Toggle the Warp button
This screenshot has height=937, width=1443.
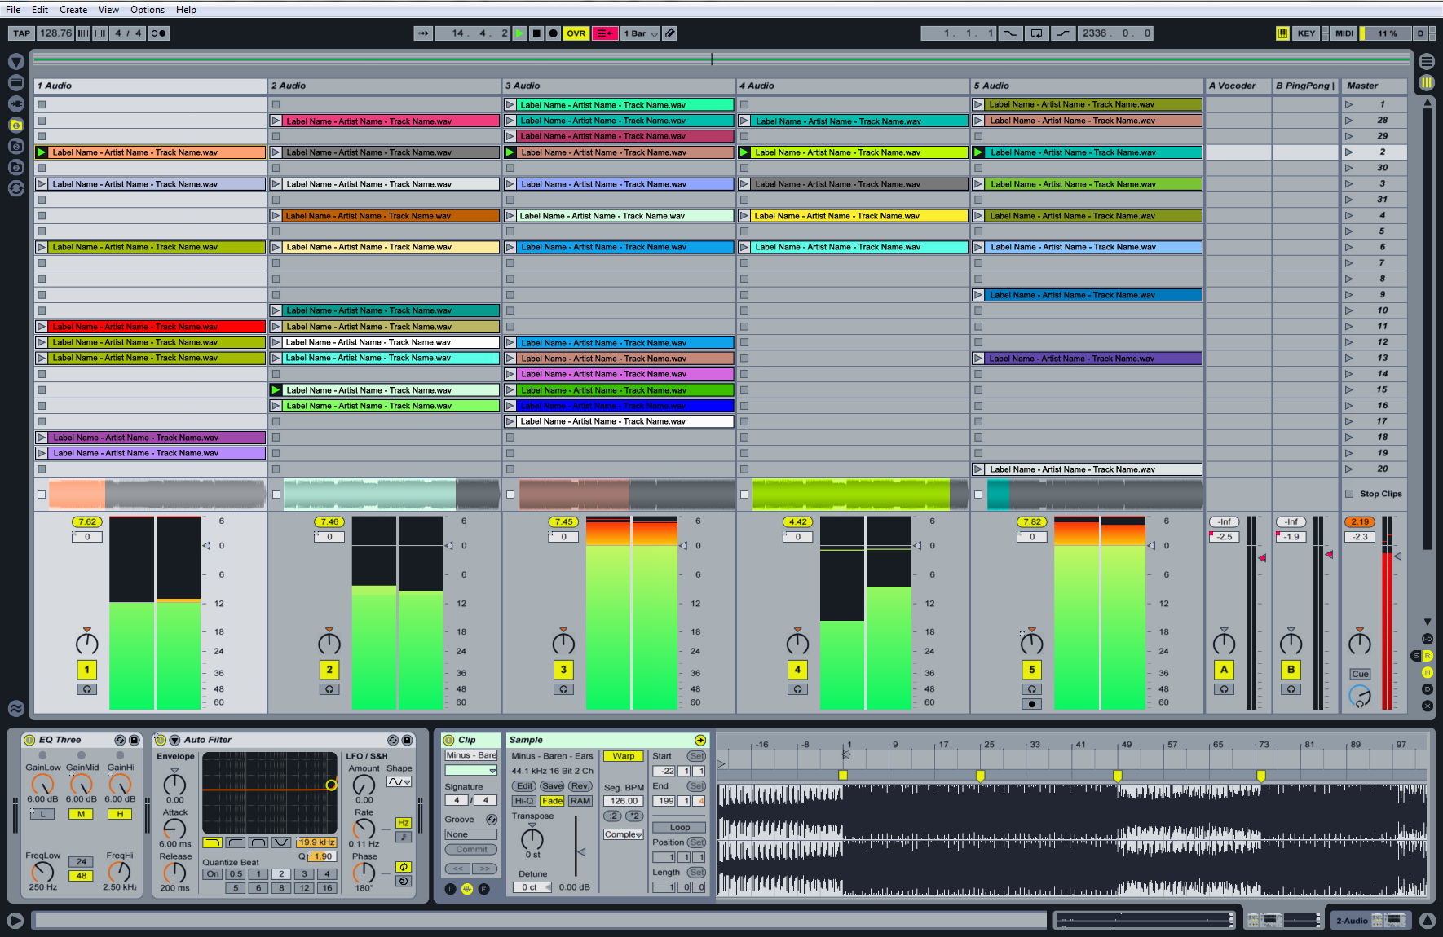(x=624, y=756)
